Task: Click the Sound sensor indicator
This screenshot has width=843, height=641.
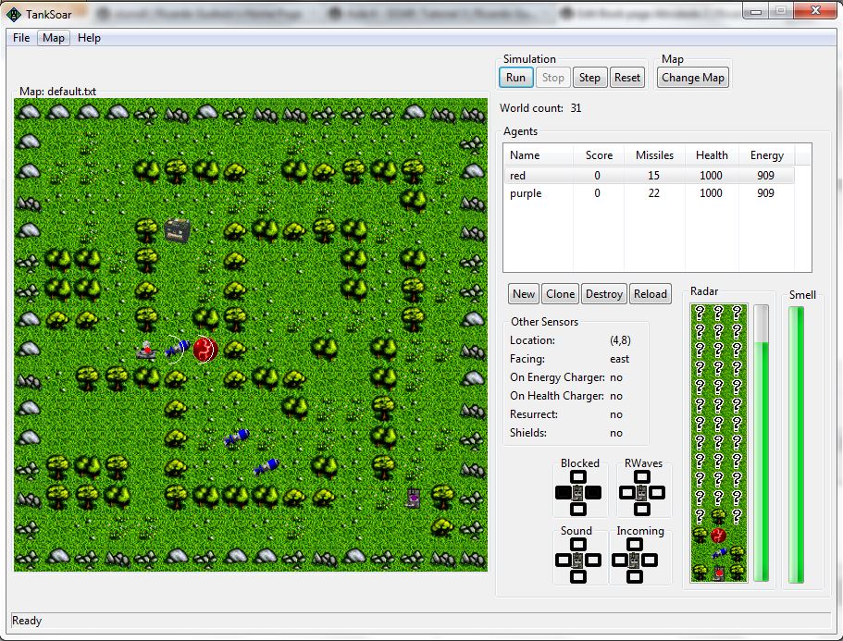Action: [x=578, y=560]
